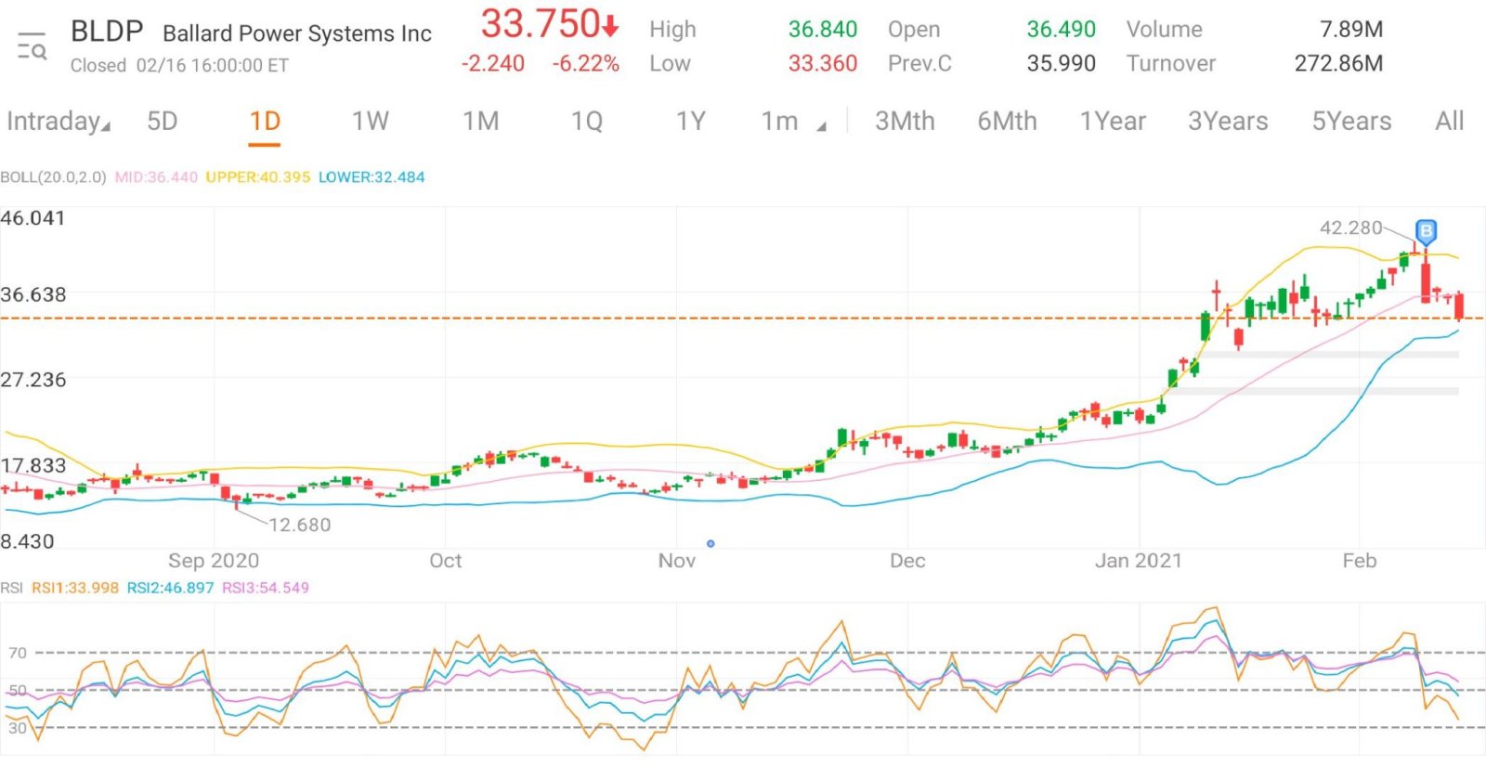
Task: Click the Turnover value 272.86M
Action: (1339, 64)
